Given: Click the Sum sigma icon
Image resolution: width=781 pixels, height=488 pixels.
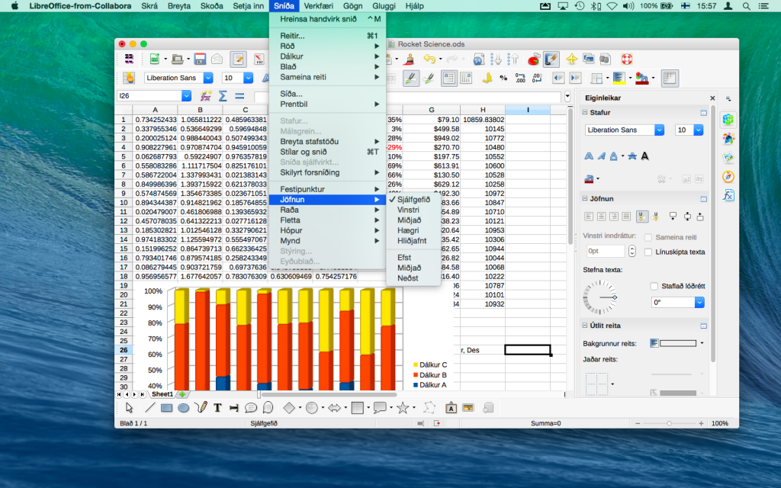Looking at the screenshot, I should [223, 96].
